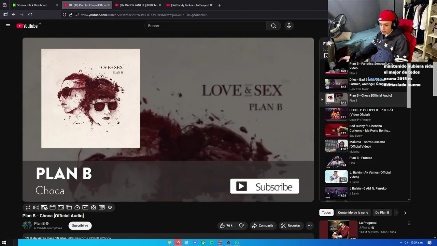Play Maluma - Borro Cassette playlist item
Image resolution: width=437 pixels, height=246 pixels.
coord(364,146)
